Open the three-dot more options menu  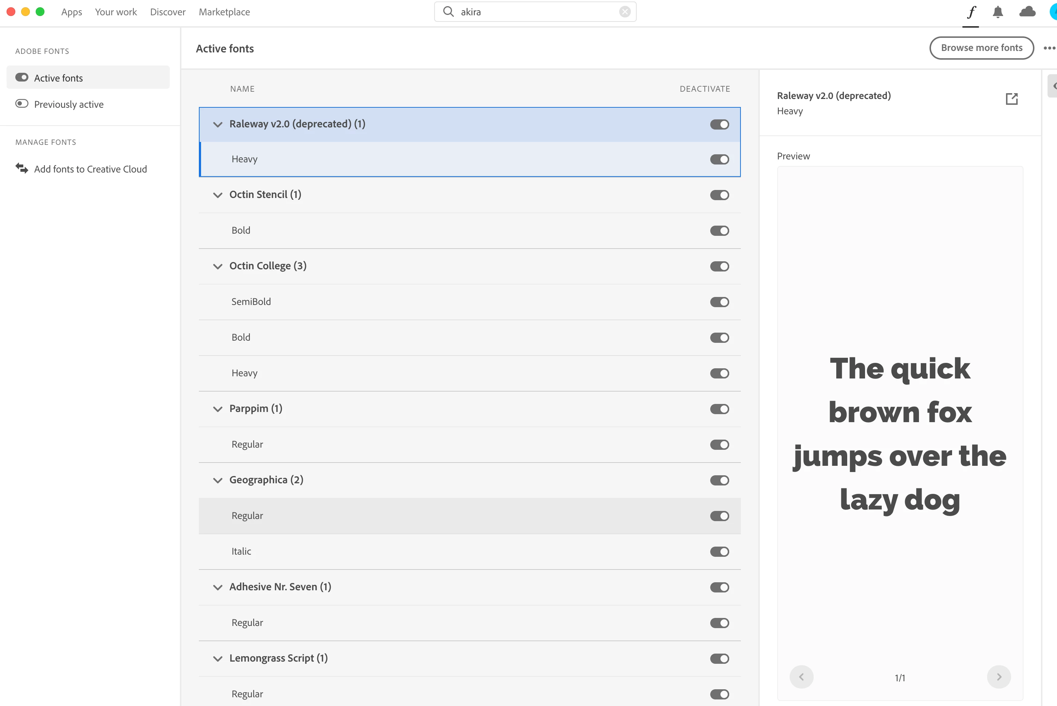click(1049, 48)
